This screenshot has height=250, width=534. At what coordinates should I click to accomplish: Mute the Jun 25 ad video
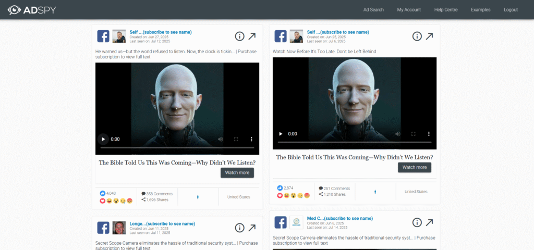[x=398, y=134]
